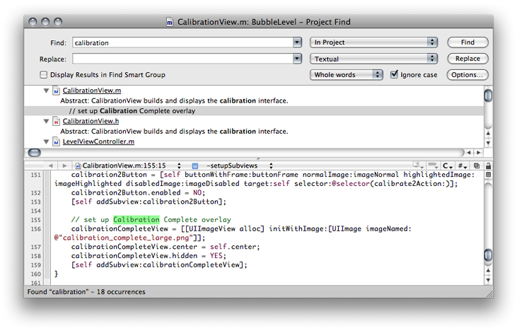This screenshot has height=331, width=517.
Task: Toggle the Ignore case checkbox
Action: 395,75
